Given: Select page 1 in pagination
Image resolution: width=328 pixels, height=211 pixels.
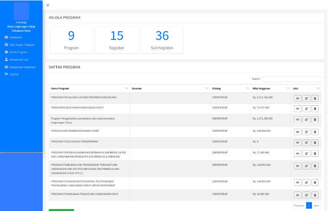Looking at the screenshot, I should 309,205.
